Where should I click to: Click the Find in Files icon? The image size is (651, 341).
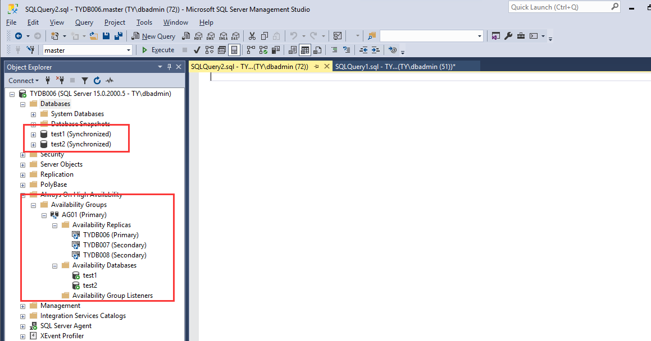pos(372,36)
